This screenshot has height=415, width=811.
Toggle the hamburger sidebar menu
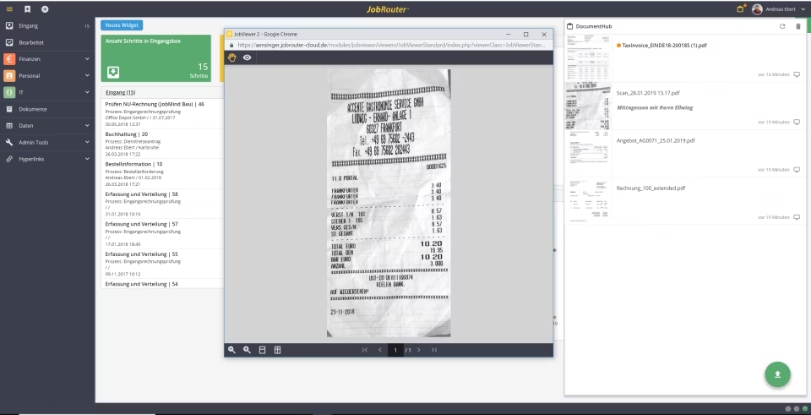(10, 8)
